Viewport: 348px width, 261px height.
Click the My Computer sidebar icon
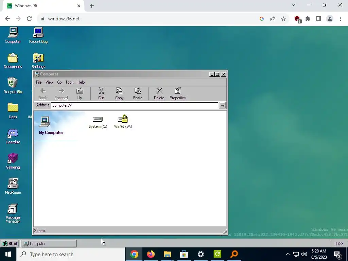point(45,122)
